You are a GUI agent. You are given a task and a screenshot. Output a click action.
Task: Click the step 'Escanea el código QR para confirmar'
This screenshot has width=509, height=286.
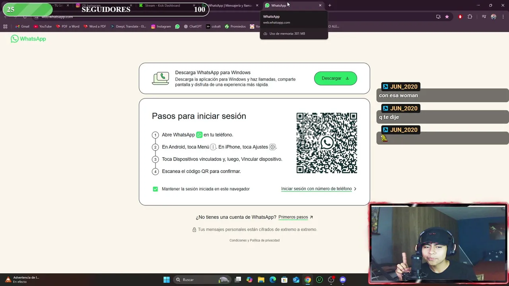click(x=201, y=171)
